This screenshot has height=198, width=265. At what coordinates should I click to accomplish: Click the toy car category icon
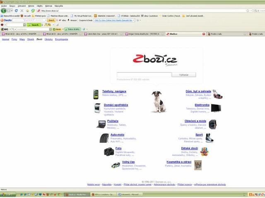[116, 165]
